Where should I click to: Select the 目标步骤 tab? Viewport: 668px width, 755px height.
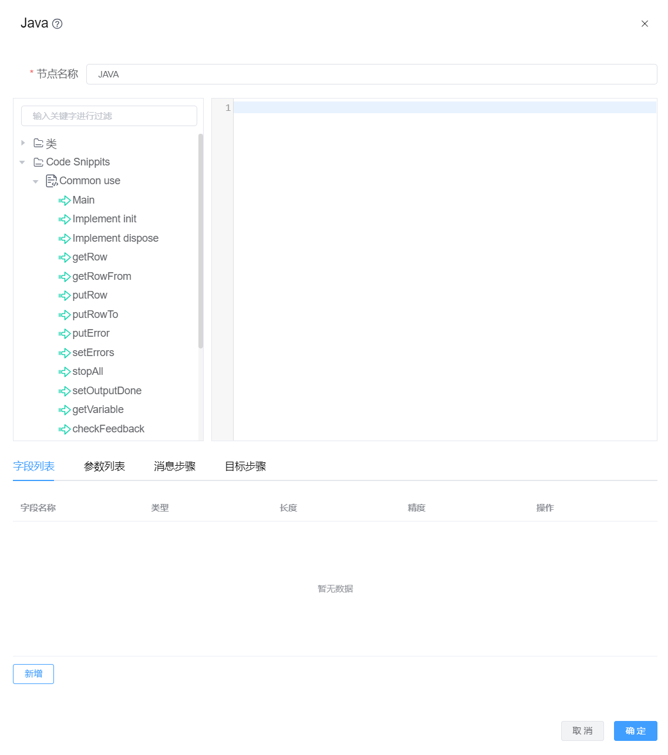click(245, 466)
